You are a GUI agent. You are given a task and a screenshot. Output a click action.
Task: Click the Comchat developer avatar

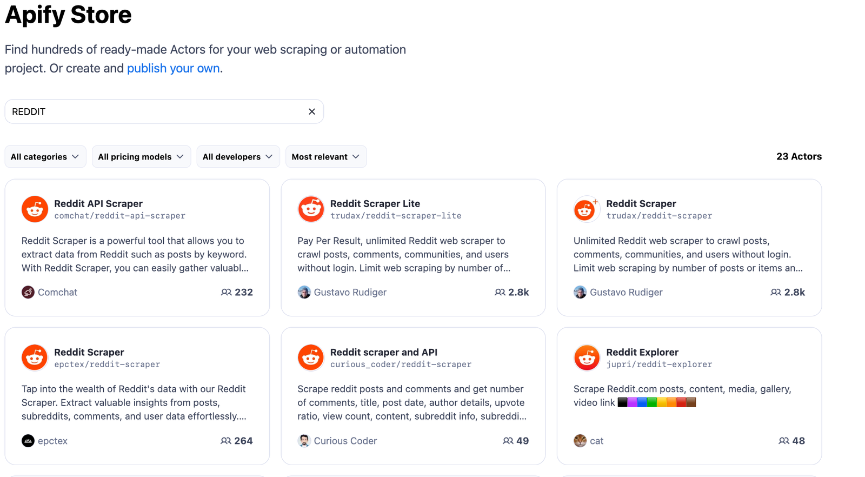coord(28,293)
